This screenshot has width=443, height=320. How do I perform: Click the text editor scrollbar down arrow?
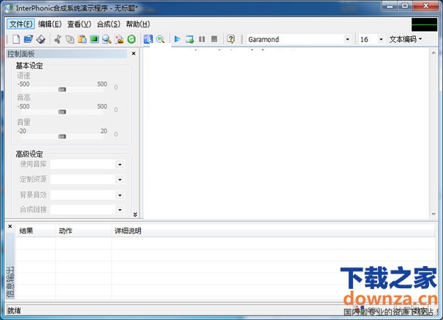tap(433, 214)
